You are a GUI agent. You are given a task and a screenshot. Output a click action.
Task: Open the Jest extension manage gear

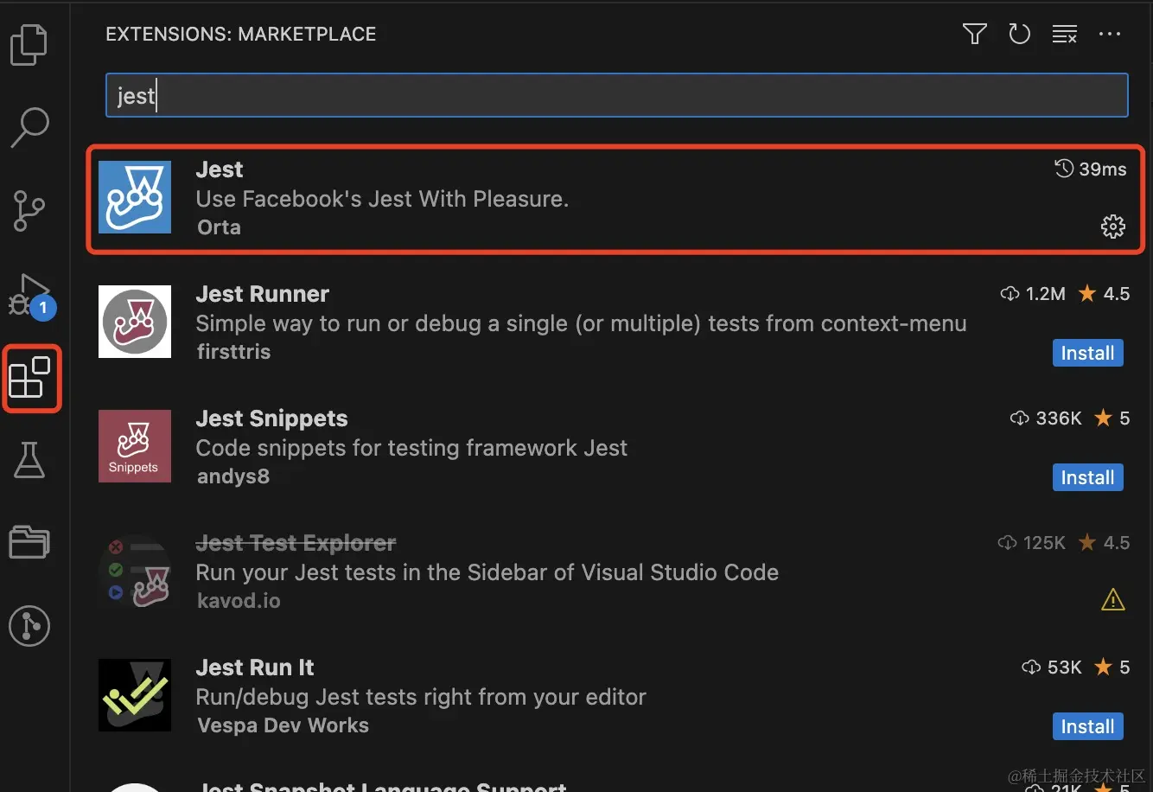(x=1112, y=227)
